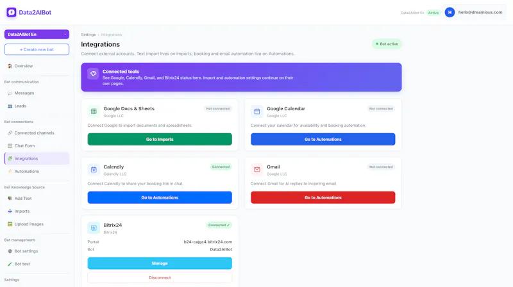Click the Bot settings gear icon
This screenshot has height=287, width=513.
coord(10,251)
